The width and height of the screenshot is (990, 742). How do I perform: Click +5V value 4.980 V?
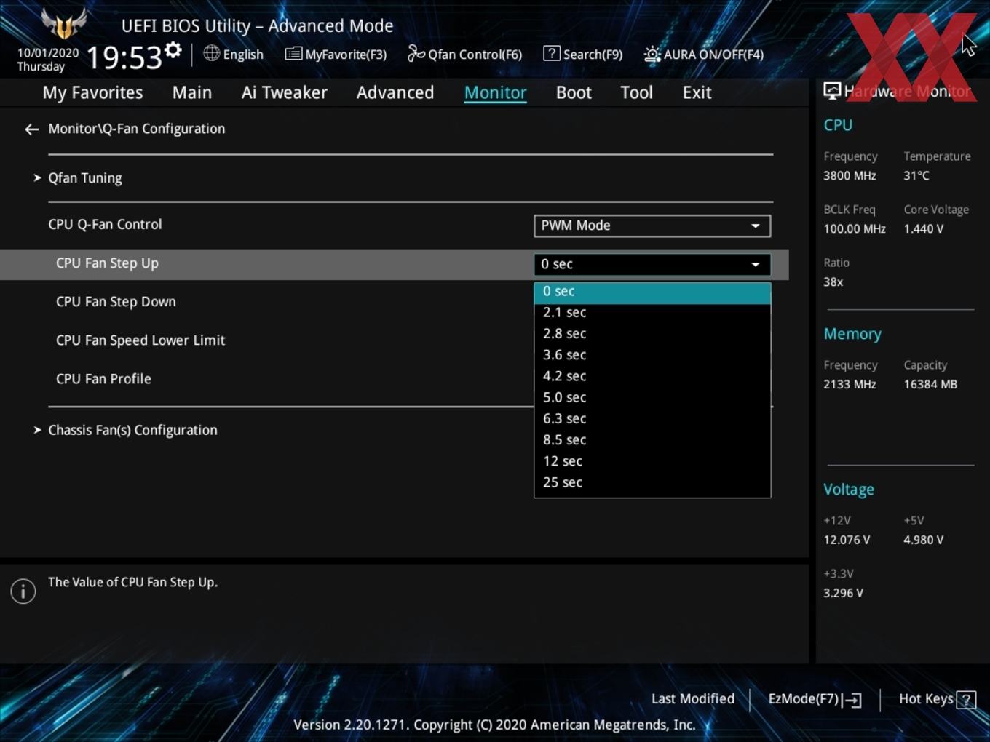pos(923,540)
